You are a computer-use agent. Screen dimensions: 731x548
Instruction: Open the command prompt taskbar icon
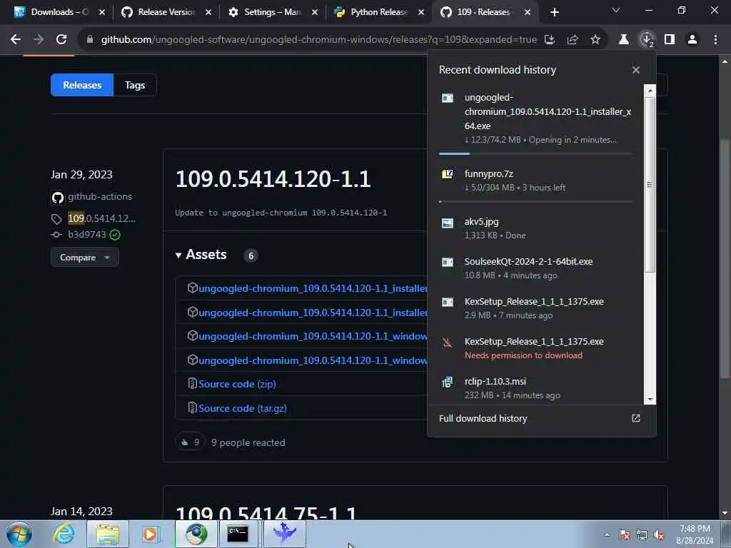(x=238, y=534)
